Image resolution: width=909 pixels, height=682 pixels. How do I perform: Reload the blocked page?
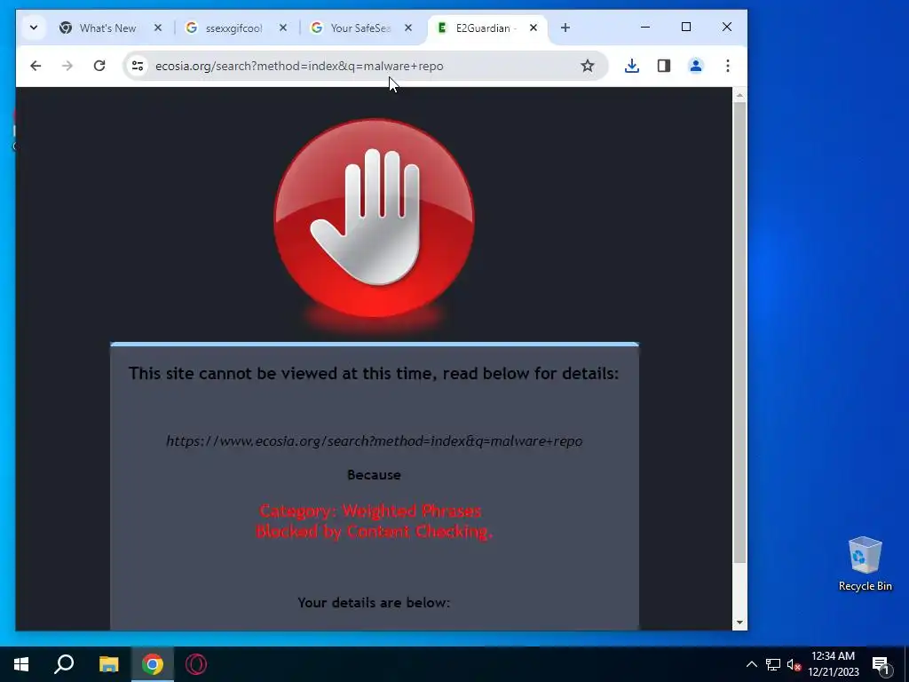[x=99, y=66]
